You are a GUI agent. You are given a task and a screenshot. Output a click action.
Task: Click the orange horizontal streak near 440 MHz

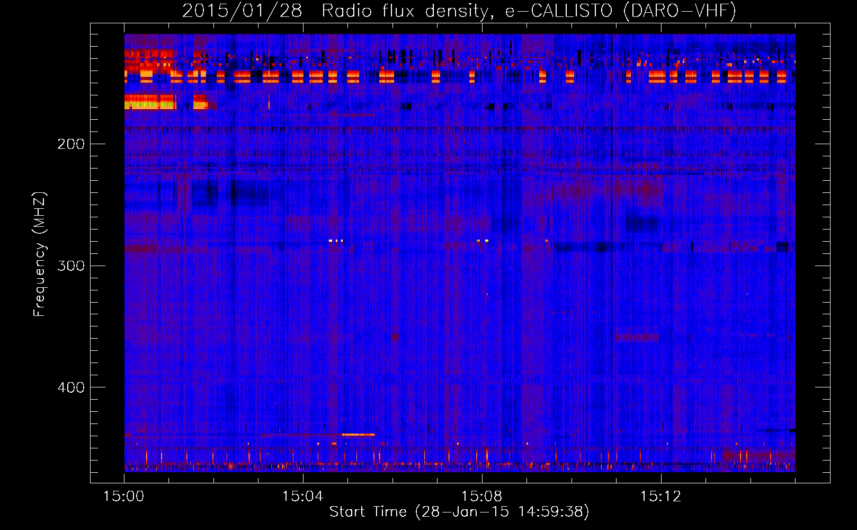358,435
